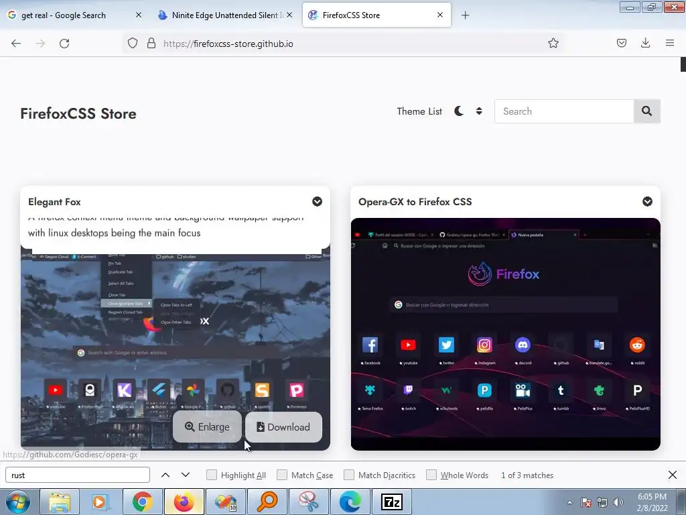
Task: Click the find bar text field containing rust
Action: click(78, 475)
